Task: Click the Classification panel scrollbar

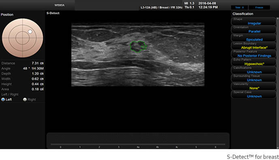Action: point(277,83)
